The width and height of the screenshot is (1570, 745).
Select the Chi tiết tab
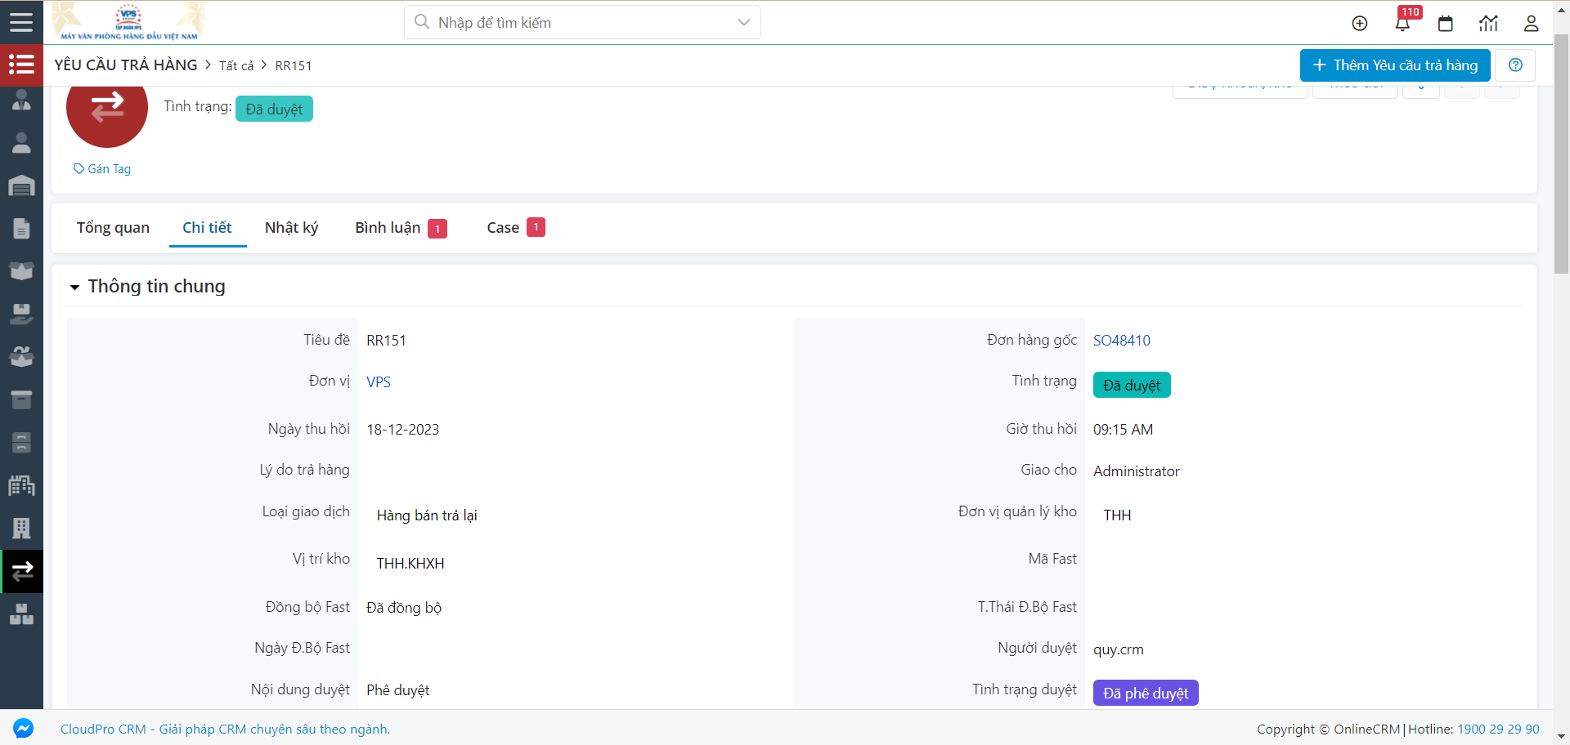(207, 228)
